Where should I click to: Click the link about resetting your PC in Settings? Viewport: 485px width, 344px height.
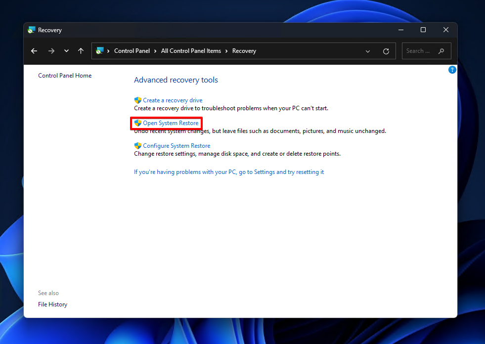pos(228,172)
